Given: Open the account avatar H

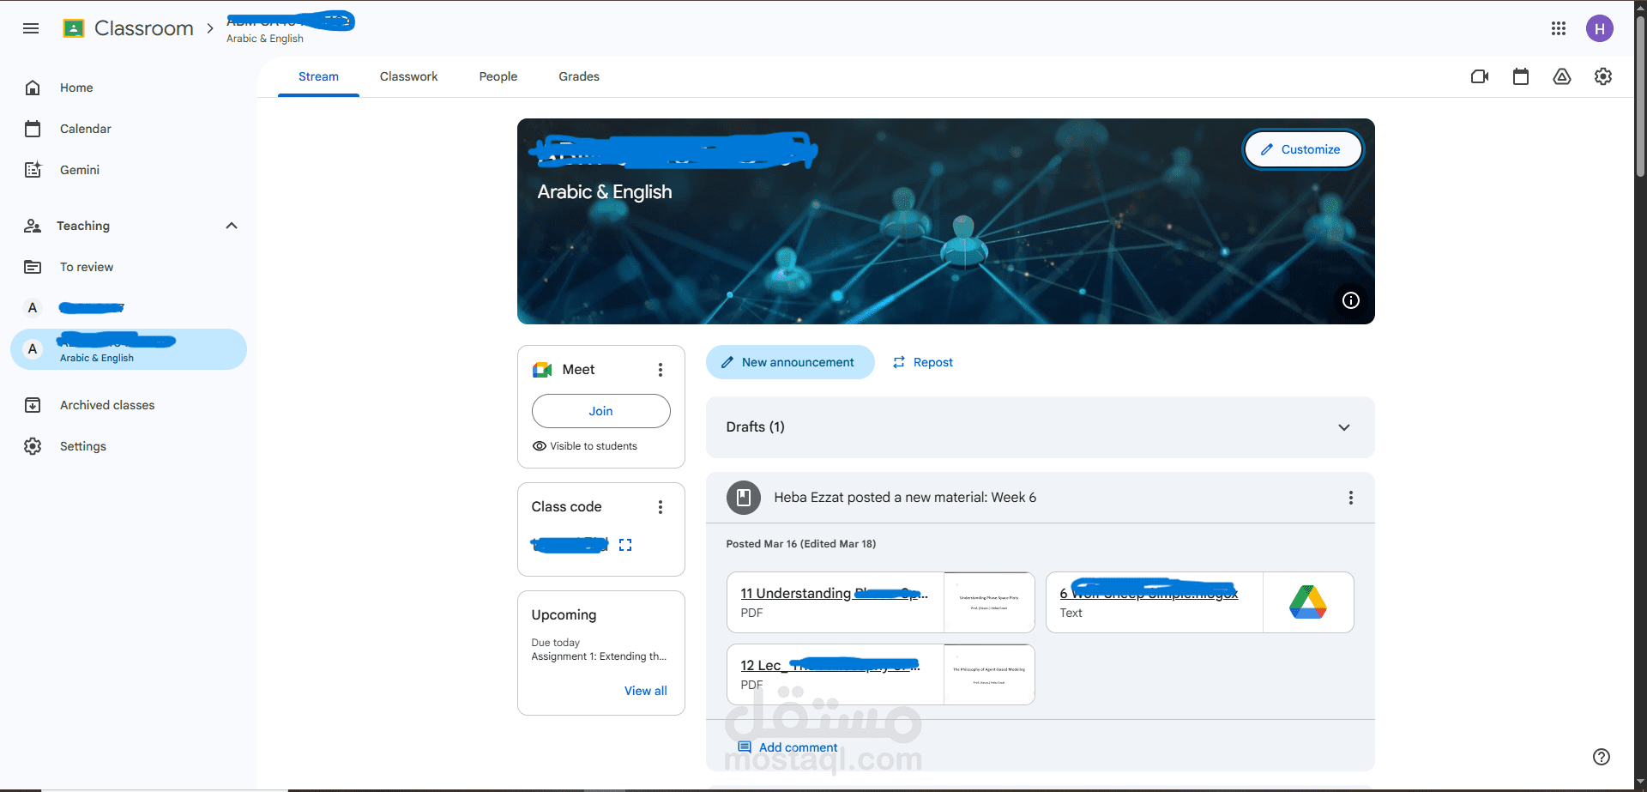Looking at the screenshot, I should tap(1600, 28).
